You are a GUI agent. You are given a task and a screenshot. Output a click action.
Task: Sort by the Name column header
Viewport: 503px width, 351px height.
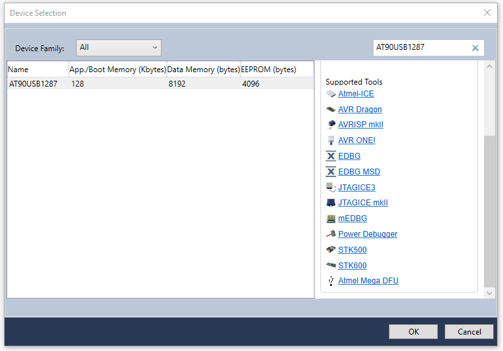(38, 70)
